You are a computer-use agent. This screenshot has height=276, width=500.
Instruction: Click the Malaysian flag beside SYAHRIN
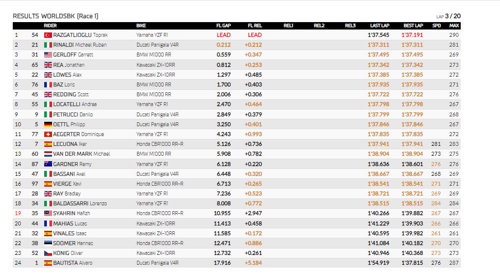[x=48, y=213]
